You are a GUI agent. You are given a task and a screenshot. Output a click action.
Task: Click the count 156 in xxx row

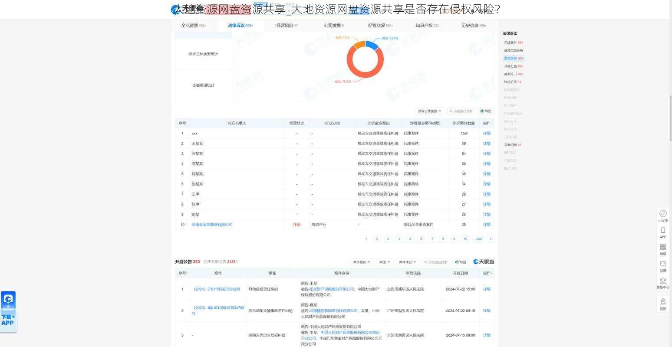[464, 134]
